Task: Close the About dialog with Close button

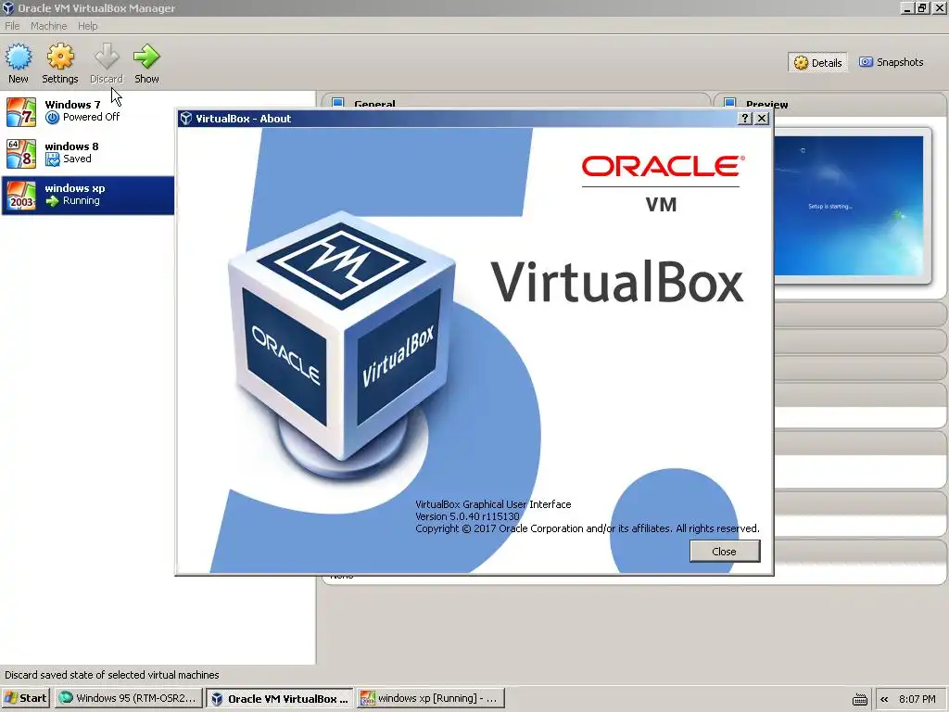Action: point(725,552)
